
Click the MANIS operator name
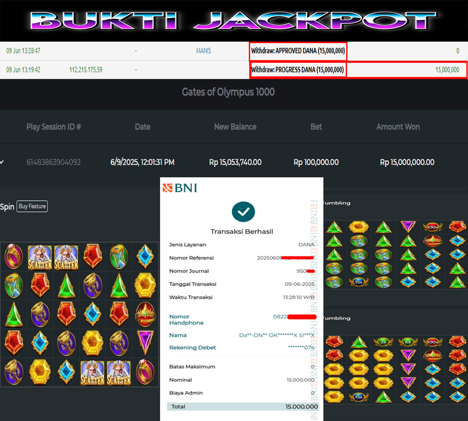pyautogui.click(x=204, y=51)
